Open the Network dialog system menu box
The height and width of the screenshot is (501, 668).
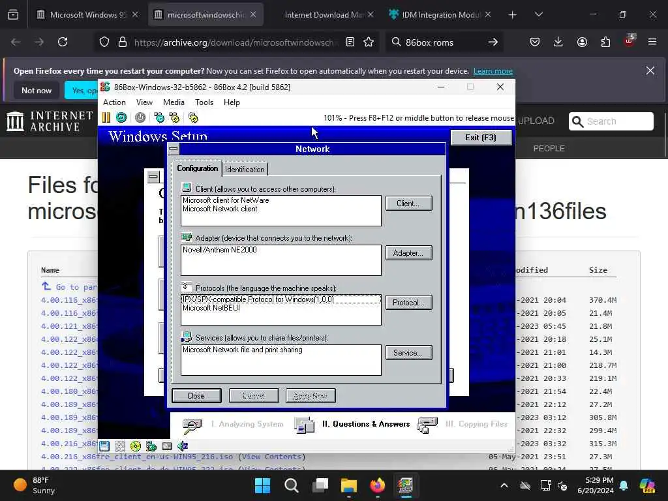tap(174, 149)
